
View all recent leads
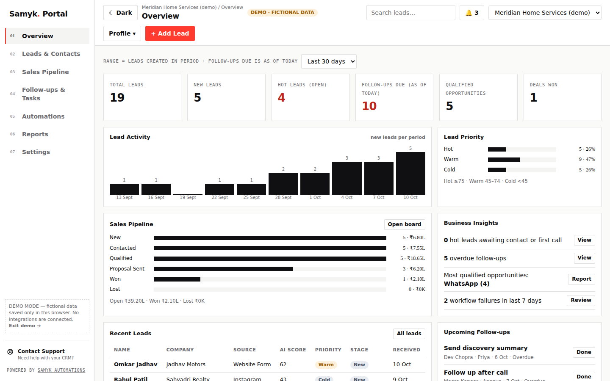pos(409,334)
